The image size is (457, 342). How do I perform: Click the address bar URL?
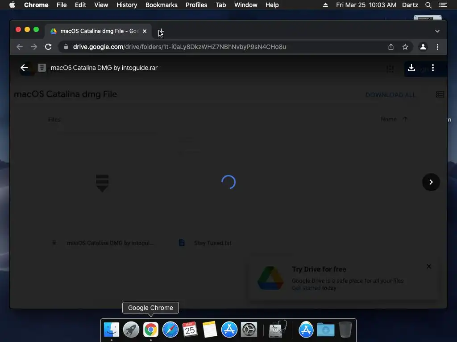pyautogui.click(x=179, y=47)
